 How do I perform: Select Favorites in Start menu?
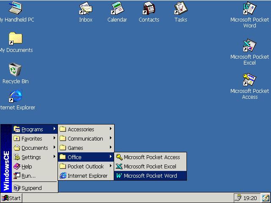pyautogui.click(x=35, y=138)
